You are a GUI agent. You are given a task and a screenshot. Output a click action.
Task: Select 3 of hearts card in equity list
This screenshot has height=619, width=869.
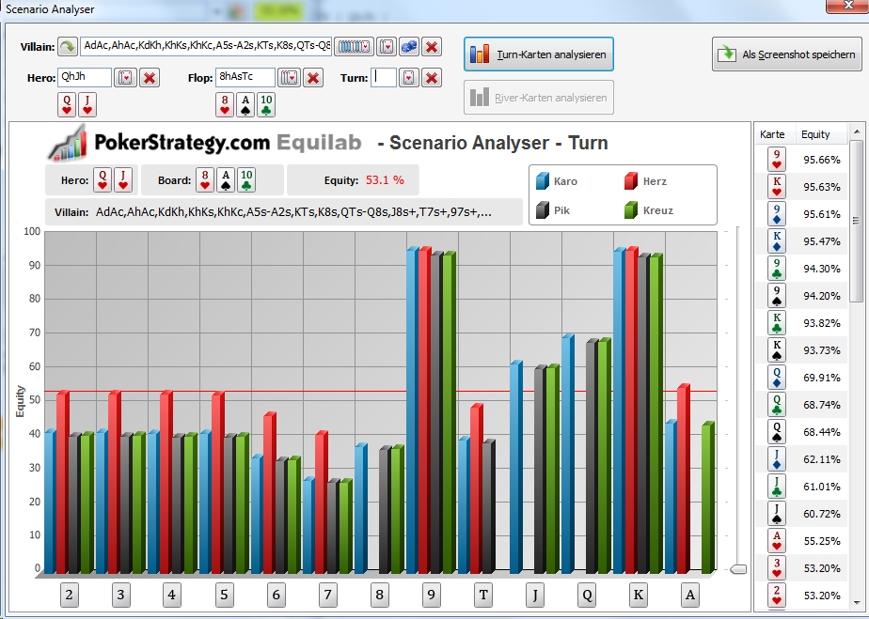777,567
